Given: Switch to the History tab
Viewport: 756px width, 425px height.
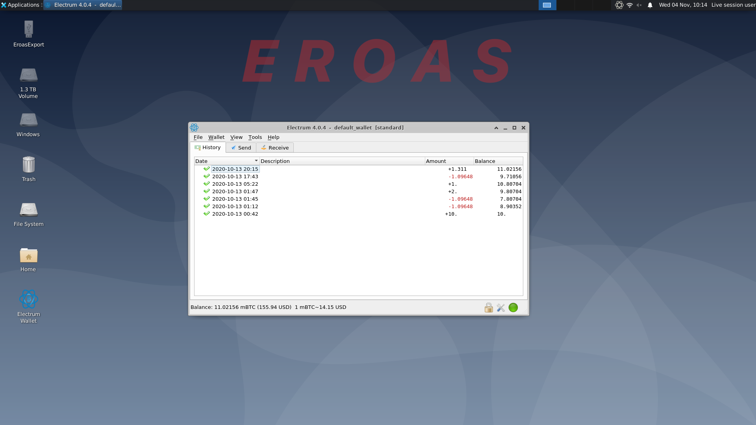Looking at the screenshot, I should coord(208,148).
